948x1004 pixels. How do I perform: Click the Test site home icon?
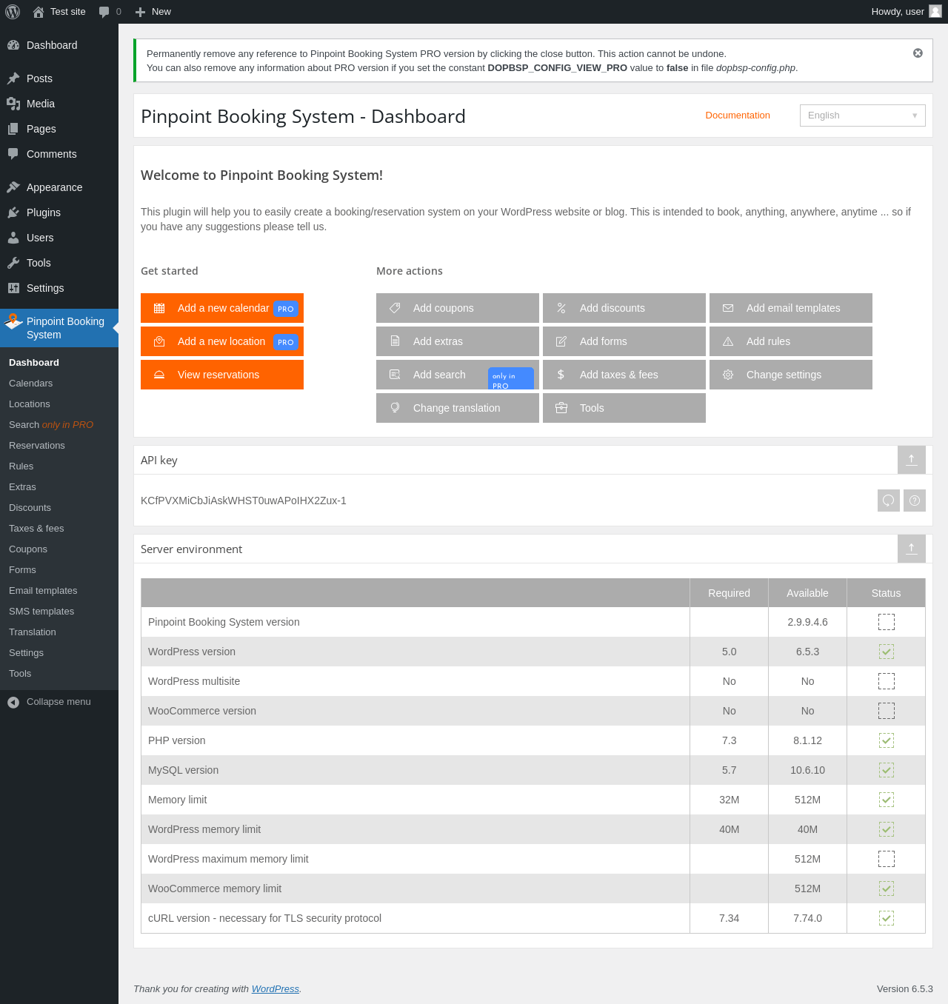tap(39, 12)
